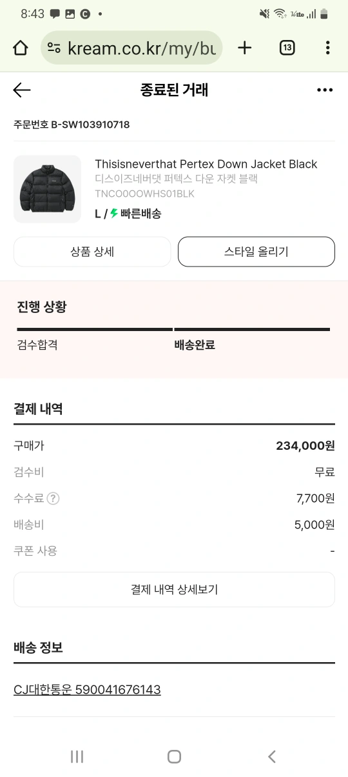Tap the 검수합격 progress step
This screenshot has height=777, width=348.
37,345
